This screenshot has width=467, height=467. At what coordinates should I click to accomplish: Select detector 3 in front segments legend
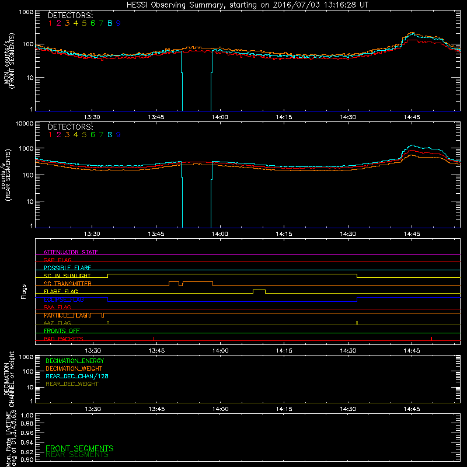[67, 23]
